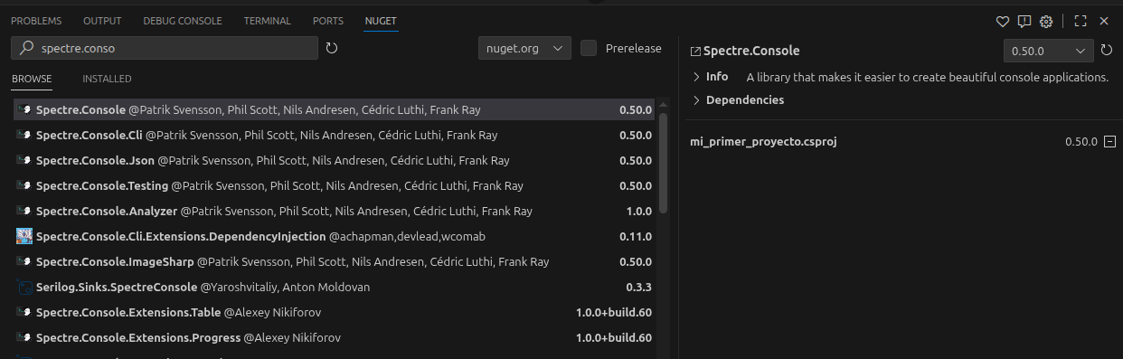
Task: Click version 1.0.0 of Spectre.Console.Analyzer
Action: (x=639, y=212)
